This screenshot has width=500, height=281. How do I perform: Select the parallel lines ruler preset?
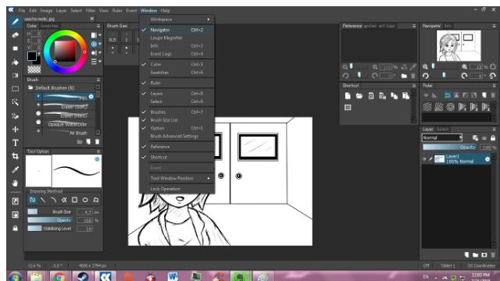click(x=427, y=107)
